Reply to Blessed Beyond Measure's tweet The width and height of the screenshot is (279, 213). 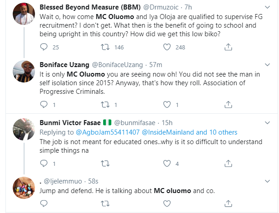click(44, 47)
